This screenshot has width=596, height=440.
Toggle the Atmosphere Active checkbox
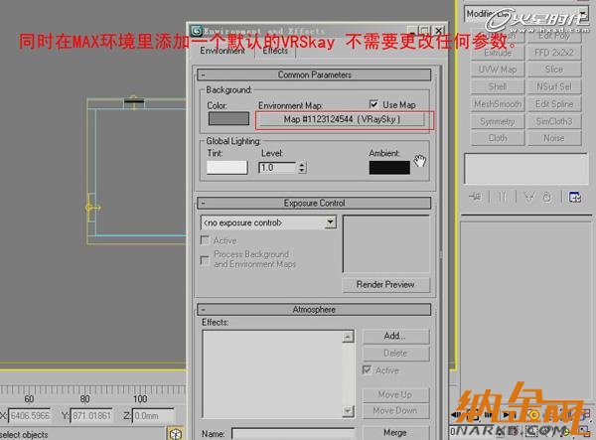(x=367, y=369)
